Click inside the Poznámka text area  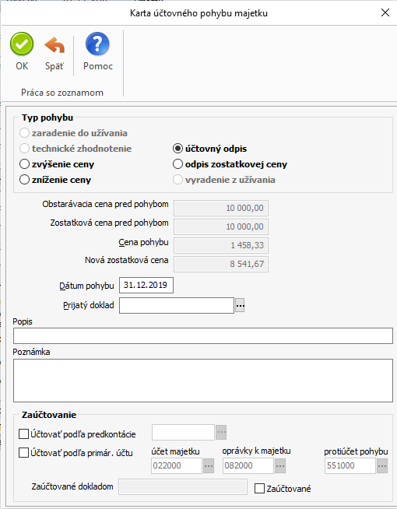[x=203, y=381]
